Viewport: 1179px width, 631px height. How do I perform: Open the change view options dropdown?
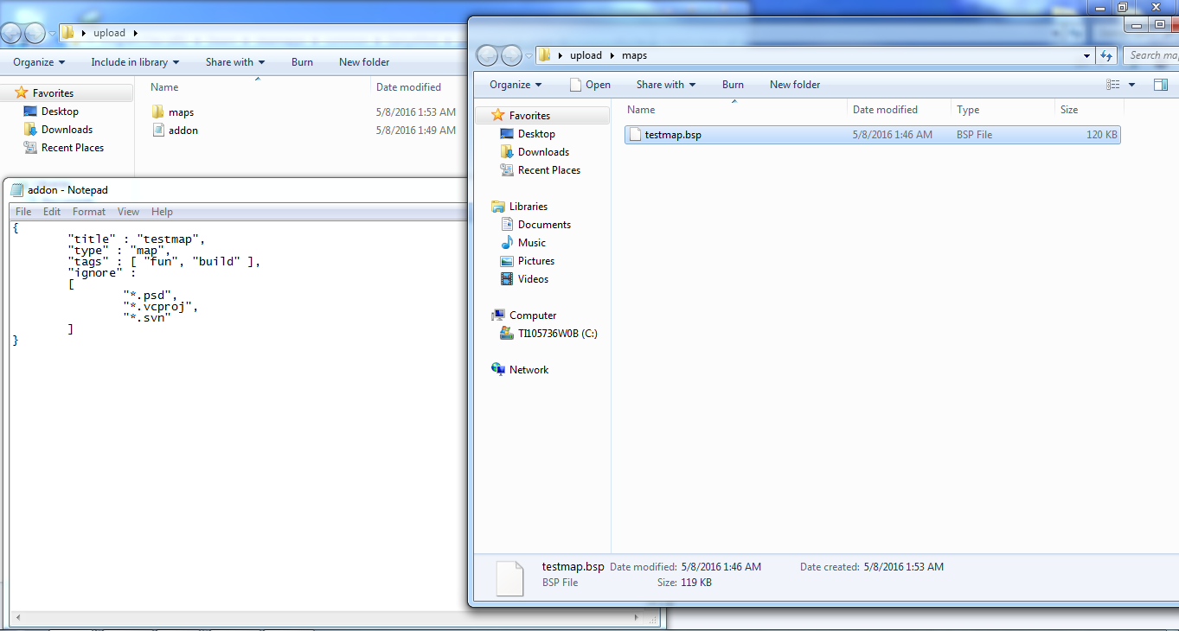coord(1131,85)
